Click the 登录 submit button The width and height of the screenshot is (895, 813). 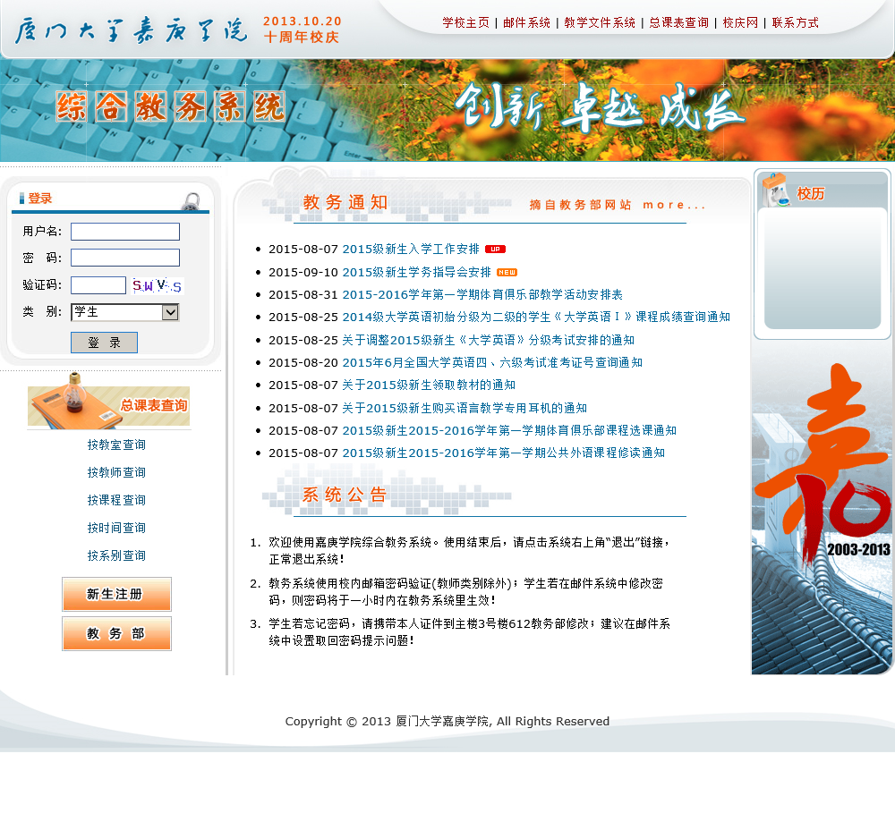(104, 343)
